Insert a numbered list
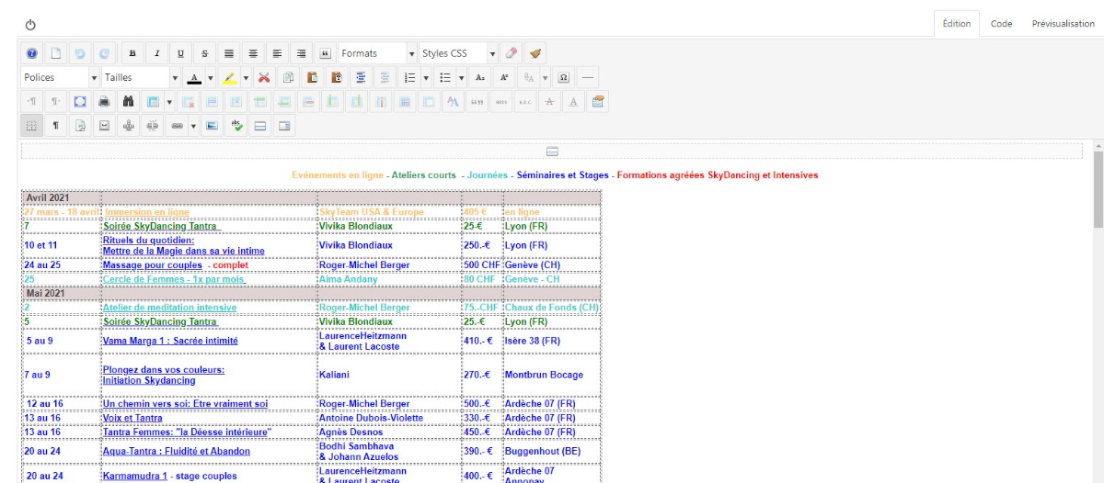 point(409,77)
